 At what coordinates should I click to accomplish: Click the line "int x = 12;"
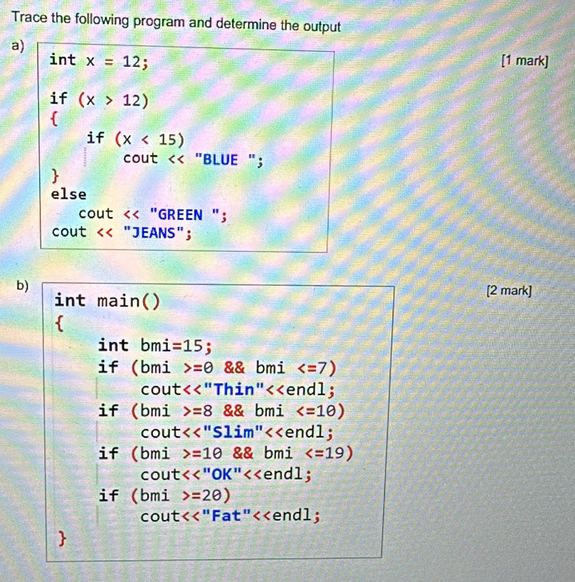[x=99, y=61]
